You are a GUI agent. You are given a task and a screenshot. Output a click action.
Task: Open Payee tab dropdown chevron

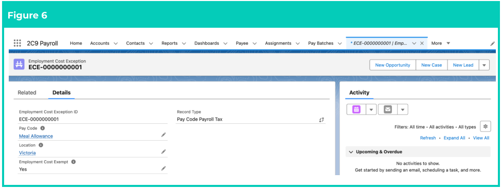[255, 44]
